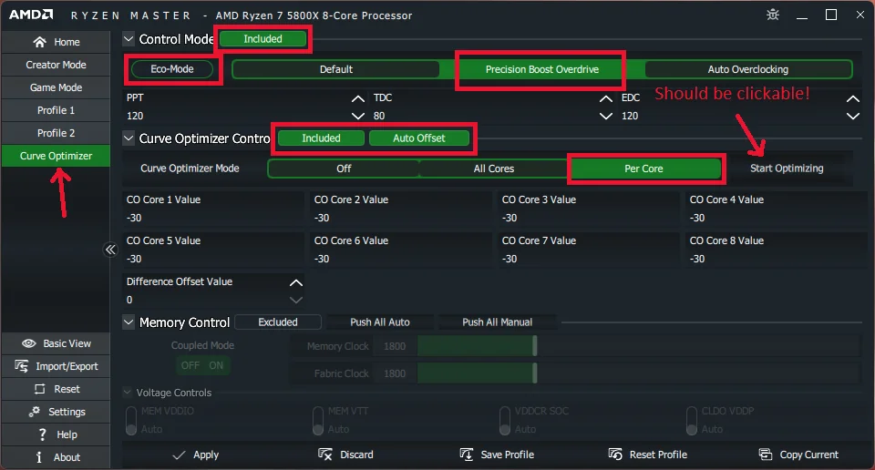
Task: Click the Reset Profile icon
Action: click(615, 455)
